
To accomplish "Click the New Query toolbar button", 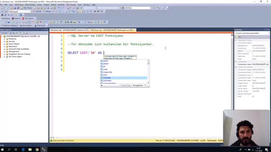I will 26,8.
